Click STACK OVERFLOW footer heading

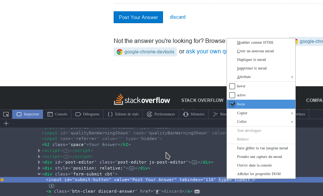(x=202, y=100)
